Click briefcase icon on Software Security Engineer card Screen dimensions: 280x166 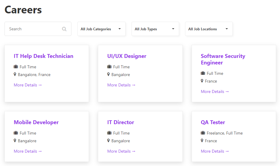coord(203,73)
